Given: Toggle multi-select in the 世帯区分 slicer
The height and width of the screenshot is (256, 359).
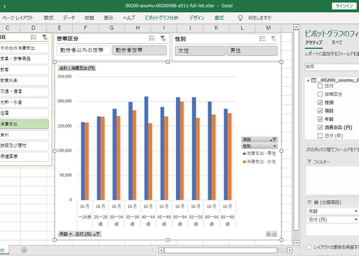Looking at the screenshot, I should [152, 38].
